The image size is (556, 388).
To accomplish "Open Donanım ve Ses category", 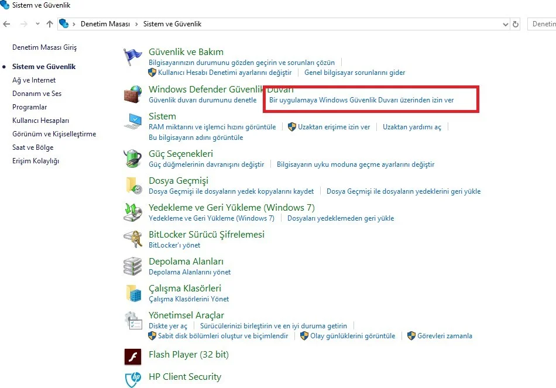I will (37, 94).
